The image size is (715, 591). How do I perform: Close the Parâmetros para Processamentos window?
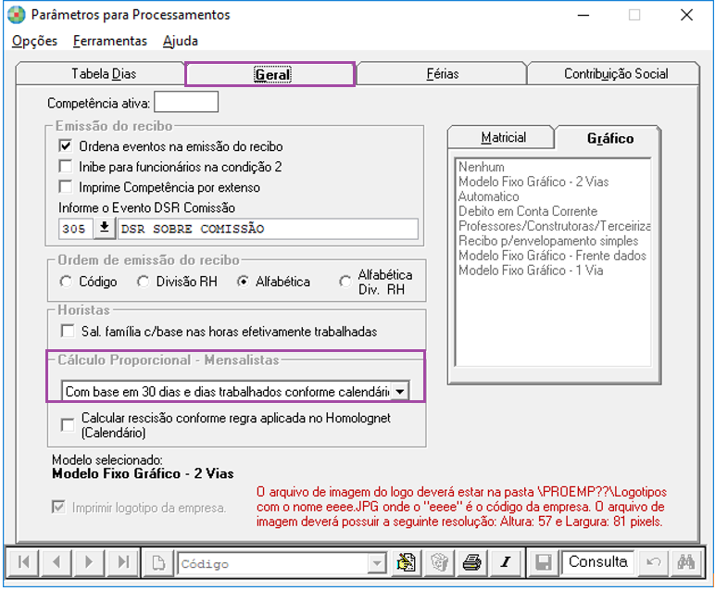(686, 15)
